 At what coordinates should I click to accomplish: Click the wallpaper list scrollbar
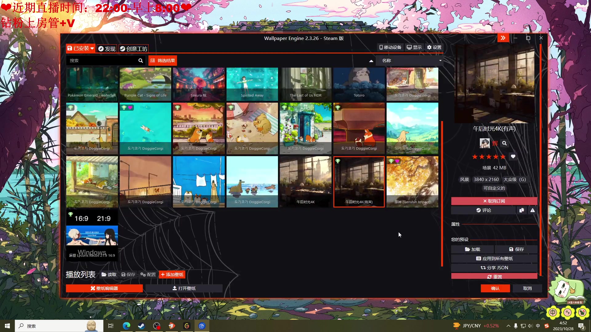[x=442, y=194]
